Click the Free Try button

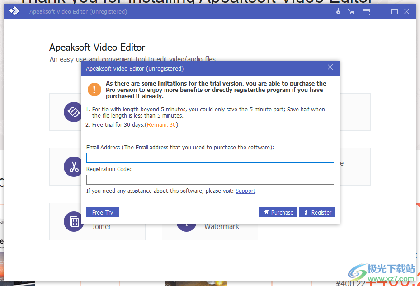[x=103, y=212]
